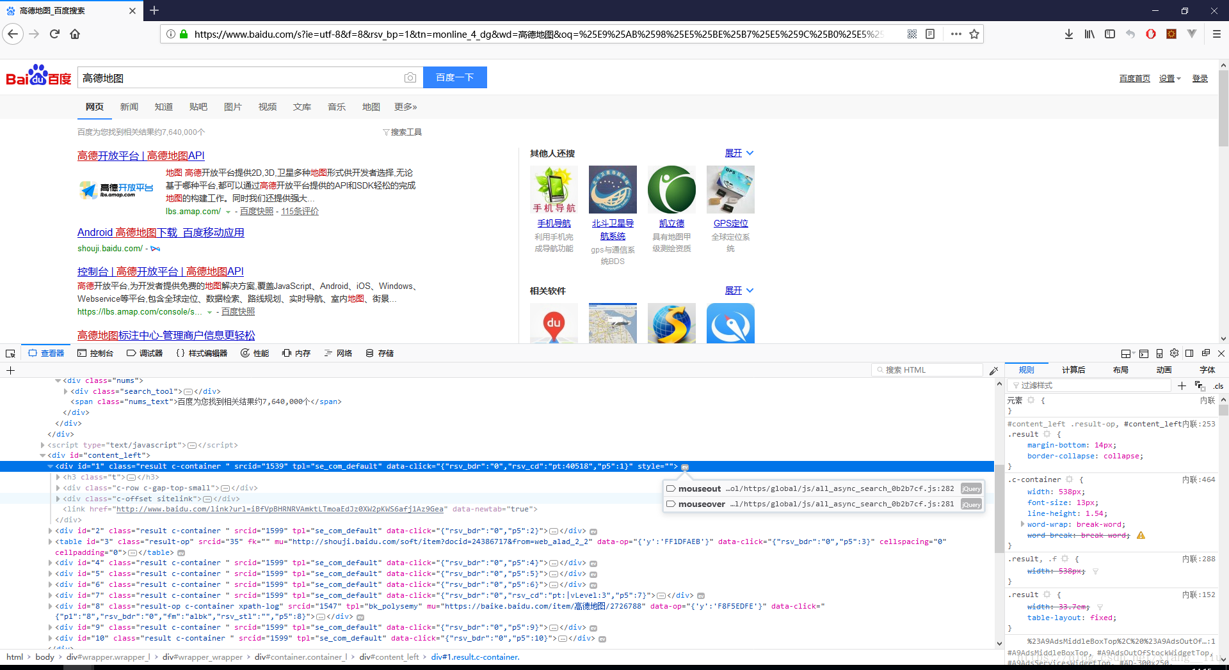Click the word-break warning icon
The image size is (1229, 670).
(1141, 535)
